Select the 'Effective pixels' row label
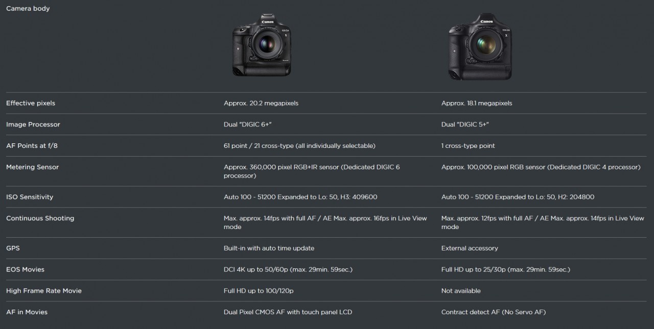The height and width of the screenshot is (329, 654). pos(31,103)
